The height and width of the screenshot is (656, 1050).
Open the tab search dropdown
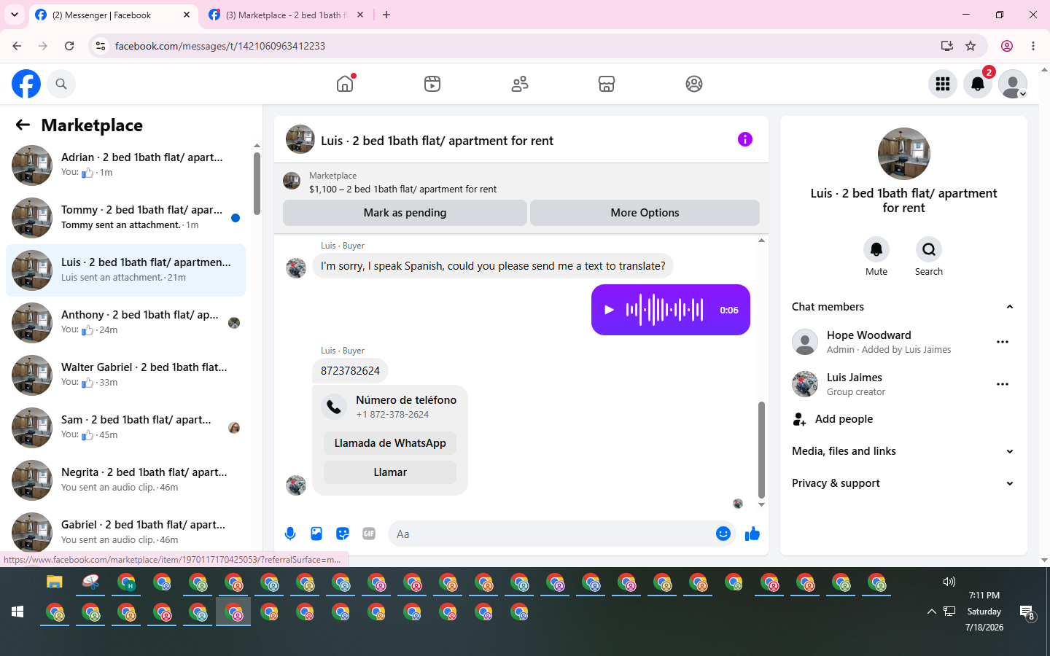point(15,15)
